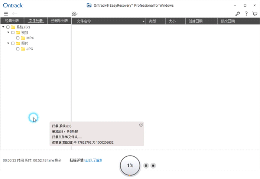Click the 第3阶段,共5阶段 text in popup
Viewport: 260px width, 179px height.
coord(65,131)
